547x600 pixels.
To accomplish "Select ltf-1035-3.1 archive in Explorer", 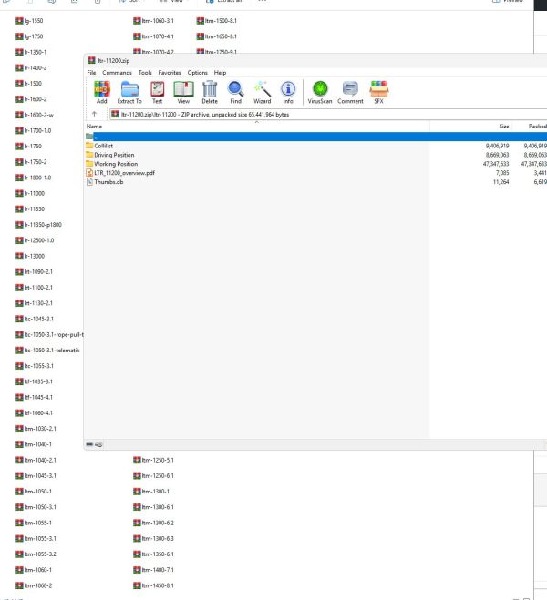I will click(x=34, y=381).
